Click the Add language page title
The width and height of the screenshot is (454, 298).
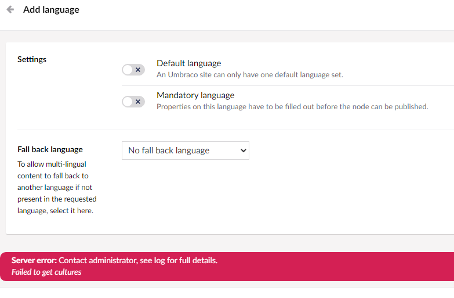click(51, 10)
